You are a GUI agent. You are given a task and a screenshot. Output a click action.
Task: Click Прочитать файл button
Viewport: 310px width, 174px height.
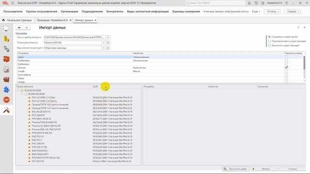click(x=236, y=169)
